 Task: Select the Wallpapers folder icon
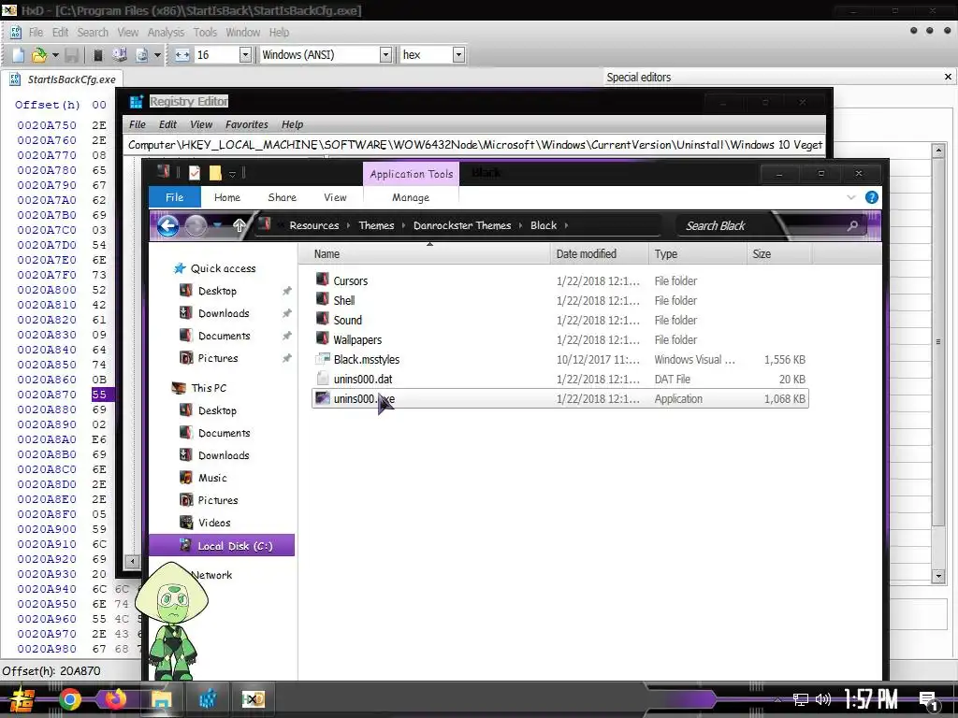(x=323, y=338)
